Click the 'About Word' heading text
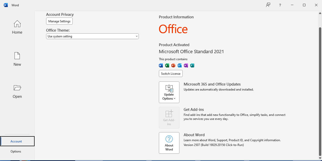 click(x=194, y=135)
